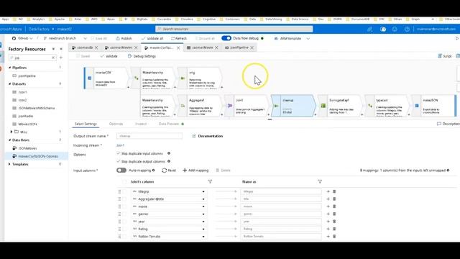460x259 pixels.
Task: Open the Inspect tab
Action: (141, 124)
